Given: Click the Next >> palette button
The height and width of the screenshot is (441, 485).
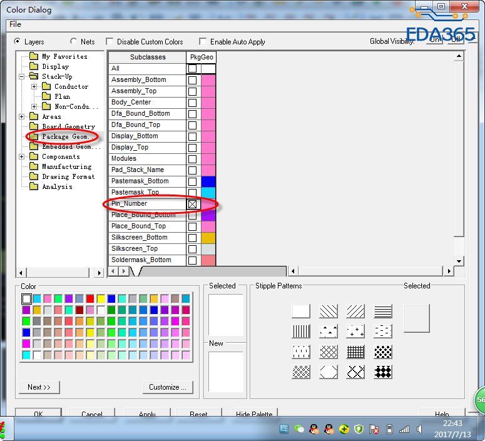Looking at the screenshot, I should (39, 387).
